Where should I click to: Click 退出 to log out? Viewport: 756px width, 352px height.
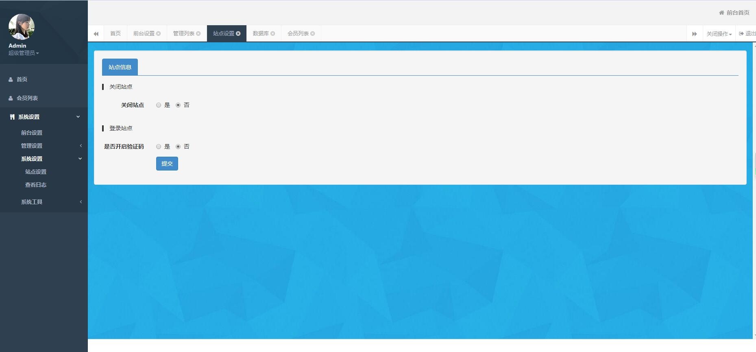click(747, 34)
